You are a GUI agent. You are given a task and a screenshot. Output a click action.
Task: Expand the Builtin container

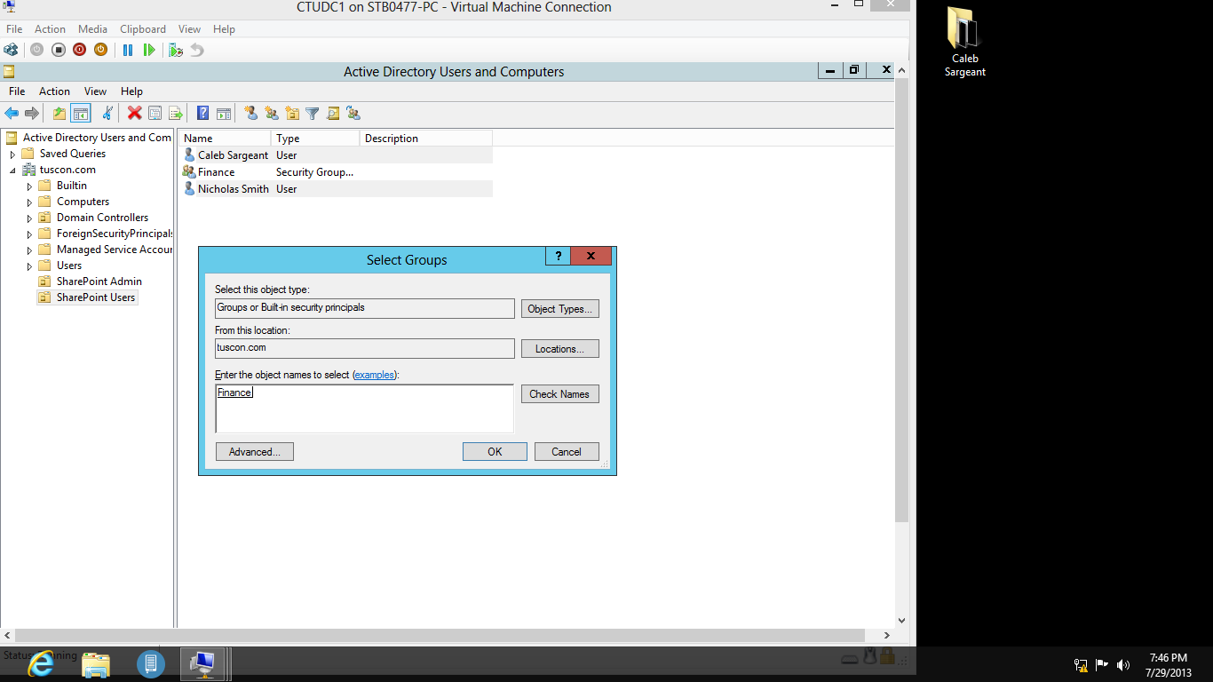[x=29, y=186]
